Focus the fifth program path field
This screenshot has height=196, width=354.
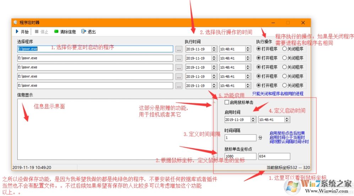(x=95, y=86)
